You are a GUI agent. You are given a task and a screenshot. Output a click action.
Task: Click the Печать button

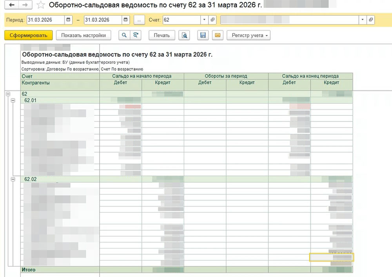162,35
